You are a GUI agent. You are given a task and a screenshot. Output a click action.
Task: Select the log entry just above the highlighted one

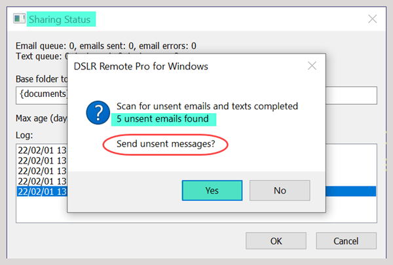42,181
